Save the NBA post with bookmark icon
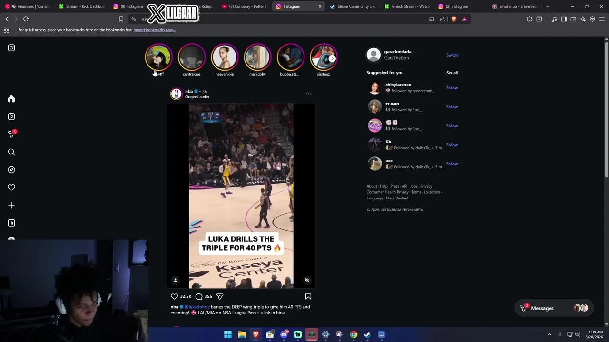 308,296
